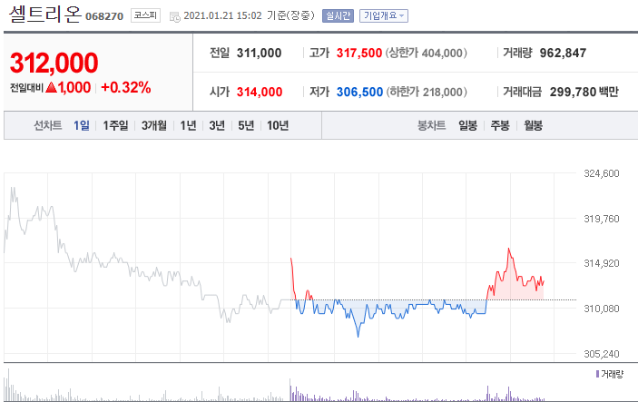Click the 실시간 realtime button

338,15
